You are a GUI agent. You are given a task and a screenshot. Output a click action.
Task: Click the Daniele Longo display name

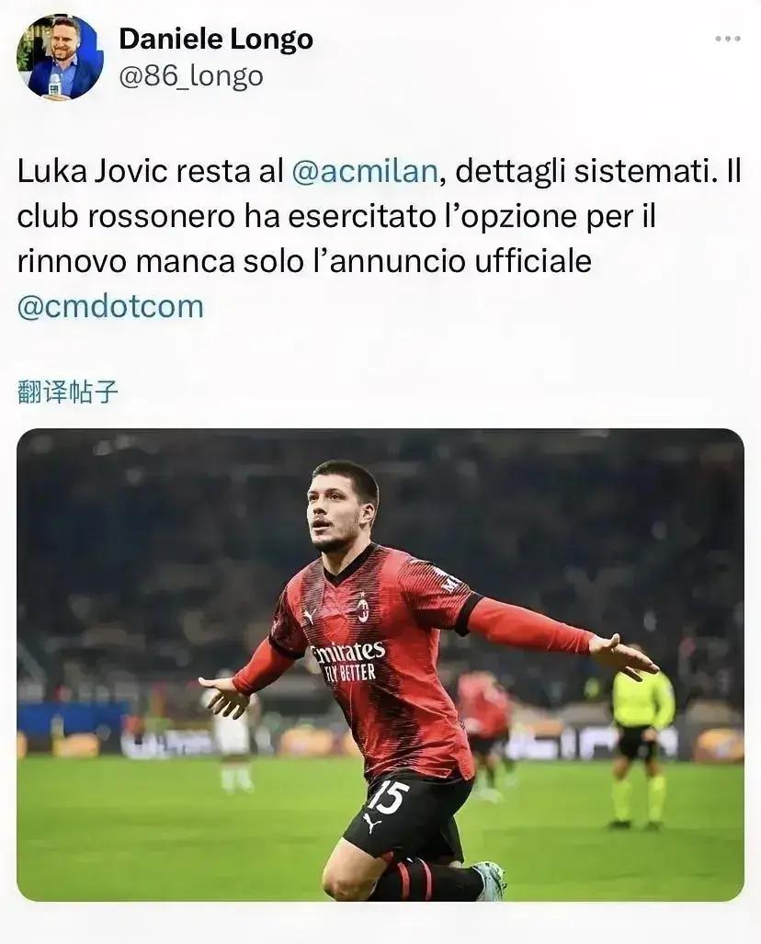(x=216, y=40)
